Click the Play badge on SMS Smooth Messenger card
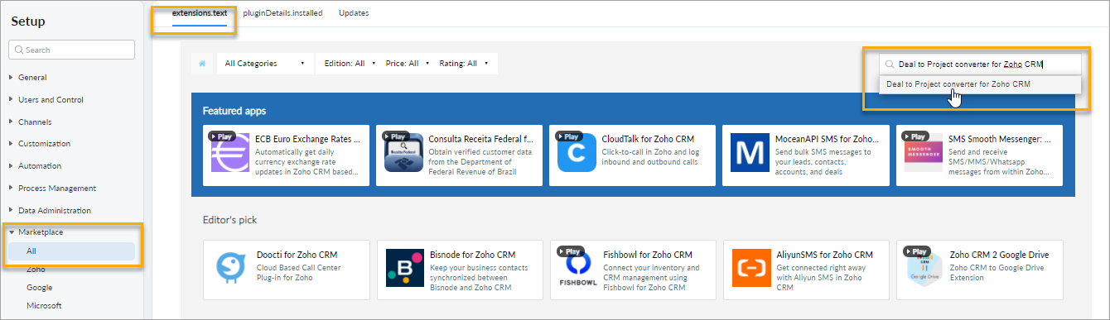The height and width of the screenshot is (320, 1110). click(916, 136)
